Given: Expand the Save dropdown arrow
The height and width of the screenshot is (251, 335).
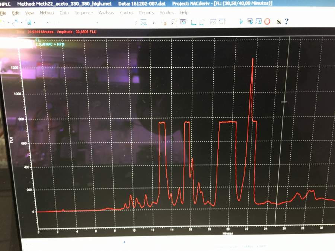Looking at the screenshot, I should coord(34,22).
